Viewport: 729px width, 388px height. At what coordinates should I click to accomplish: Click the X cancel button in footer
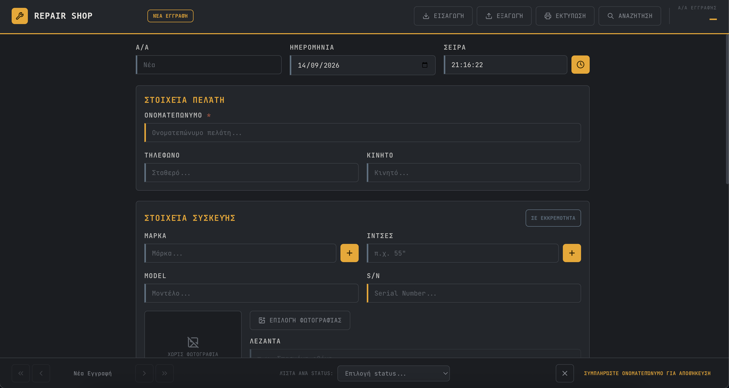565,373
